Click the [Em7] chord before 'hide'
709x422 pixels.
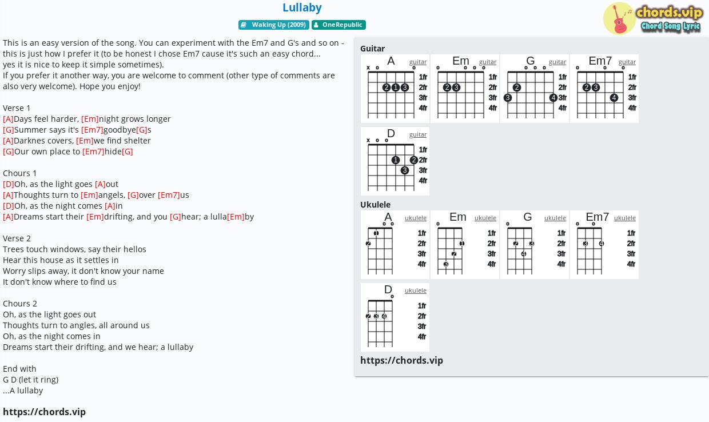coord(93,152)
